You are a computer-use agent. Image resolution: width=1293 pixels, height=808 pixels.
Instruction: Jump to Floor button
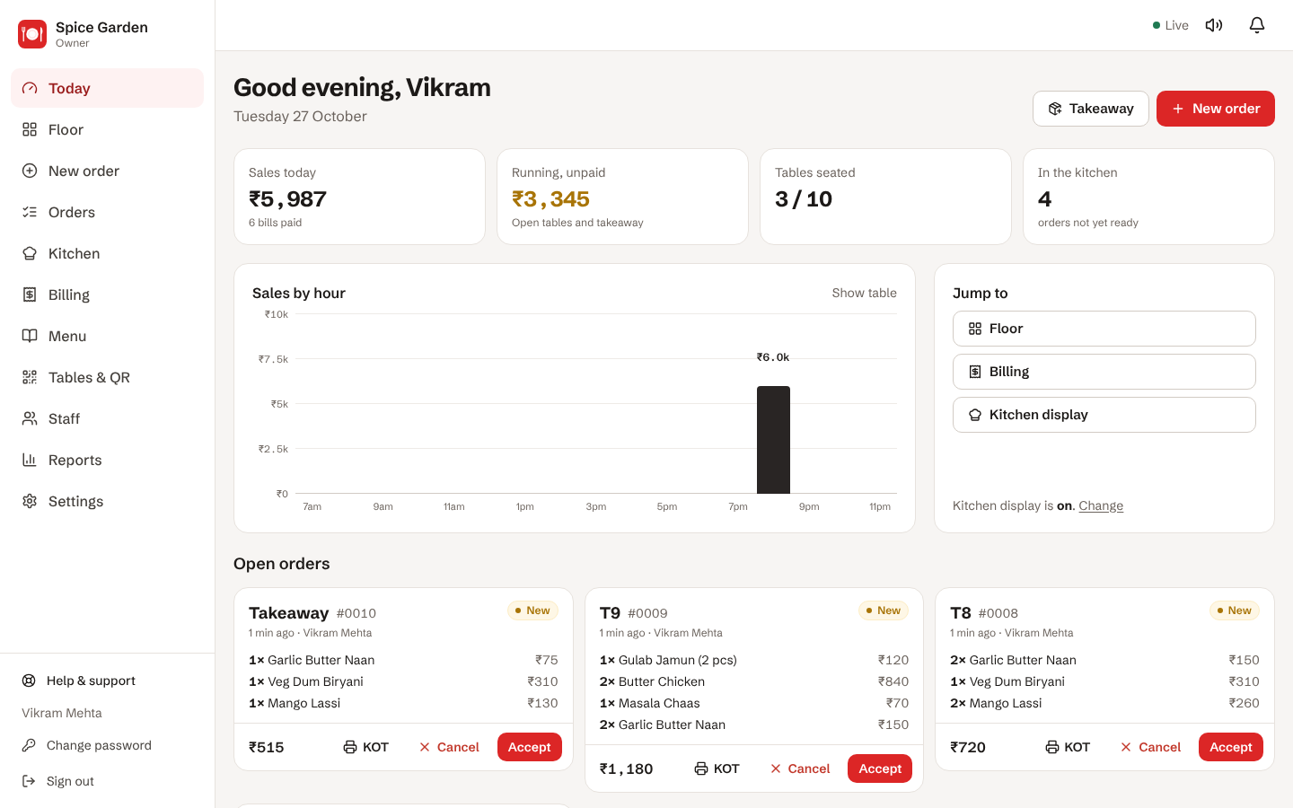pos(1104,329)
